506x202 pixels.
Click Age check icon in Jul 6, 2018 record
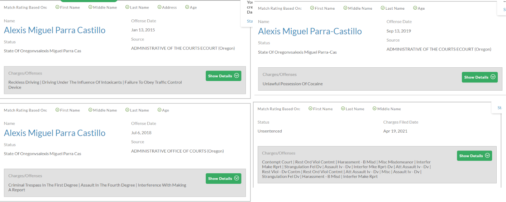(x=159, y=110)
